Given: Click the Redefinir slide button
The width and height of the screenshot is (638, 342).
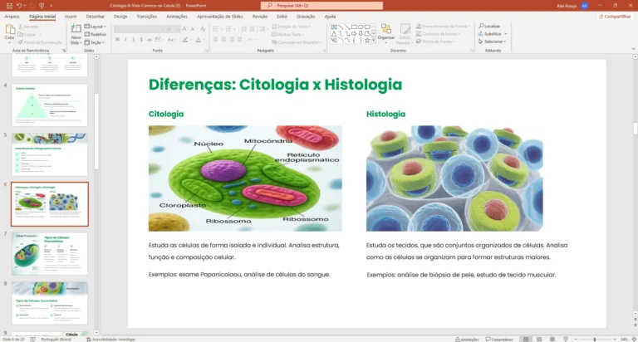Looking at the screenshot, I should [x=96, y=34].
